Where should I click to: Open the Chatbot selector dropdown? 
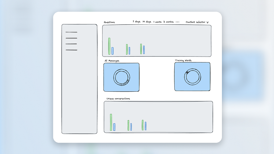pyautogui.click(x=197, y=22)
